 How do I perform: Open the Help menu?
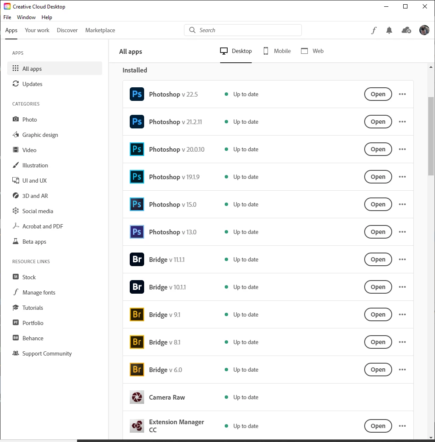click(x=47, y=17)
